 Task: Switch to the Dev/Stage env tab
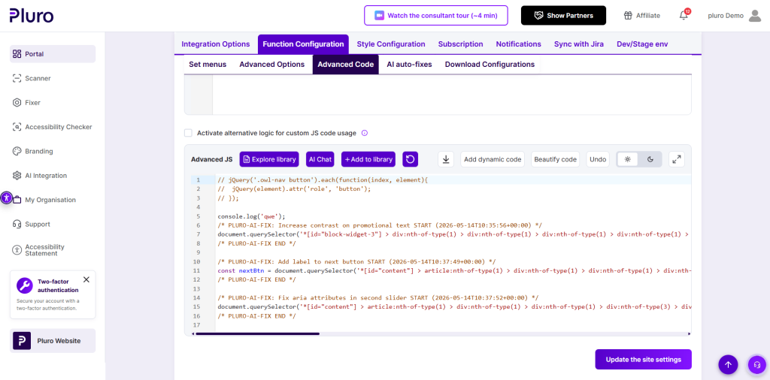(642, 44)
